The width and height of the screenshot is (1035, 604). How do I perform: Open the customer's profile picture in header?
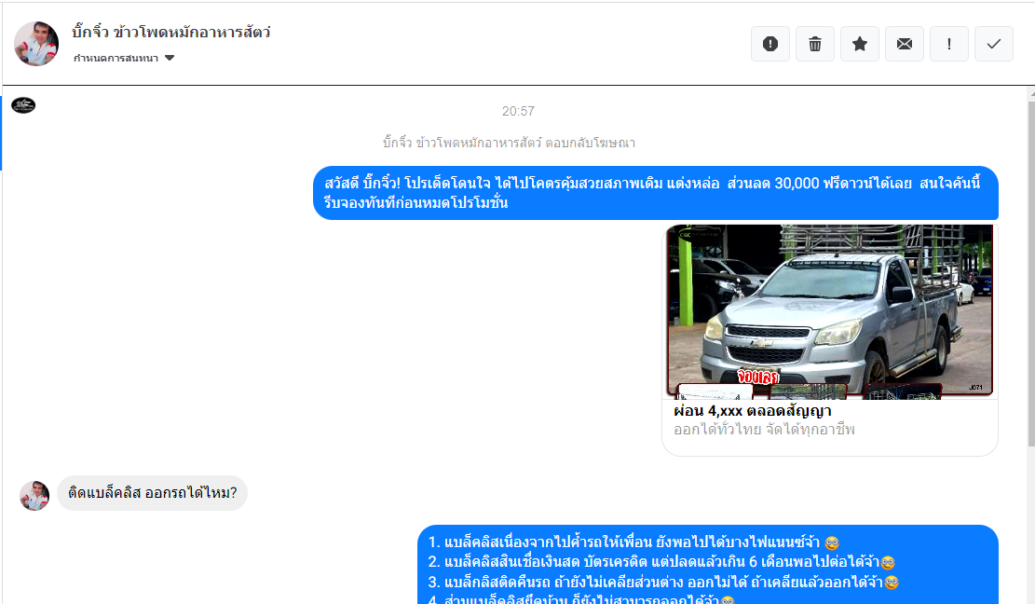tap(36, 44)
